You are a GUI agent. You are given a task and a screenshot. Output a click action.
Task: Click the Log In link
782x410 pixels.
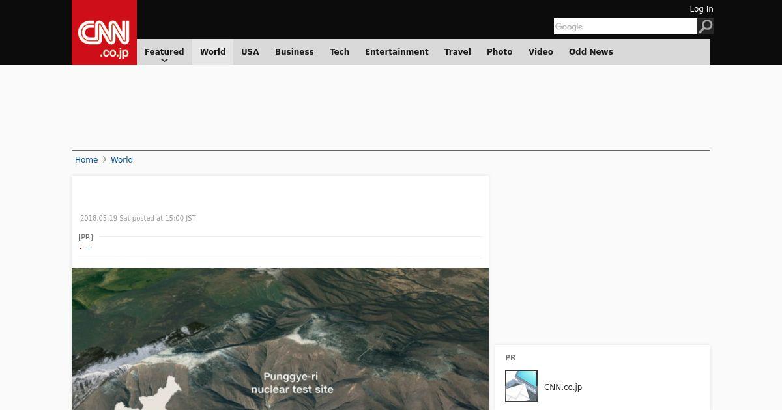701,9
